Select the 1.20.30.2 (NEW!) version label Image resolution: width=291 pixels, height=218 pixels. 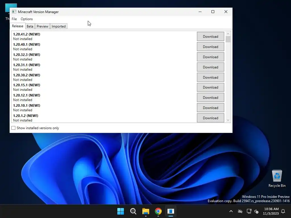click(x=26, y=75)
